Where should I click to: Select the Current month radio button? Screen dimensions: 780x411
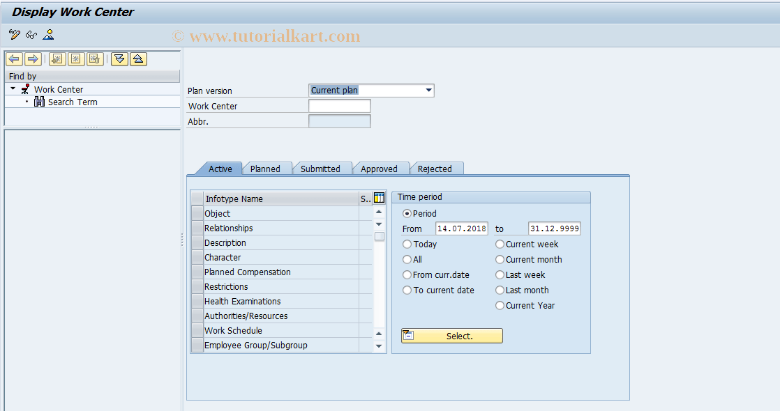click(500, 259)
